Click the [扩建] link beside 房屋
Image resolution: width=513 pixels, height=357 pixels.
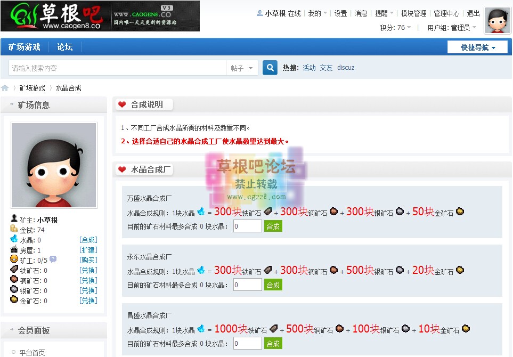(88, 249)
